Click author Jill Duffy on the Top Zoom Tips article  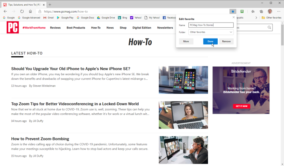click(x=38, y=121)
